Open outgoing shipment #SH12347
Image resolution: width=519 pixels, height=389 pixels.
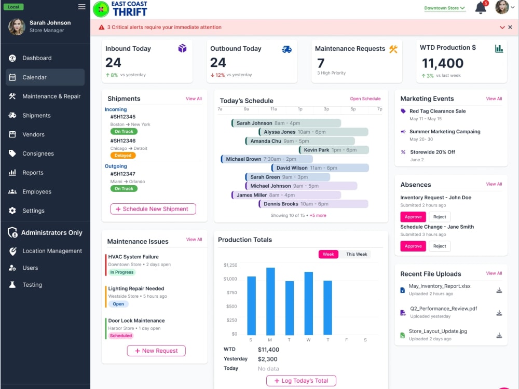[x=123, y=174]
